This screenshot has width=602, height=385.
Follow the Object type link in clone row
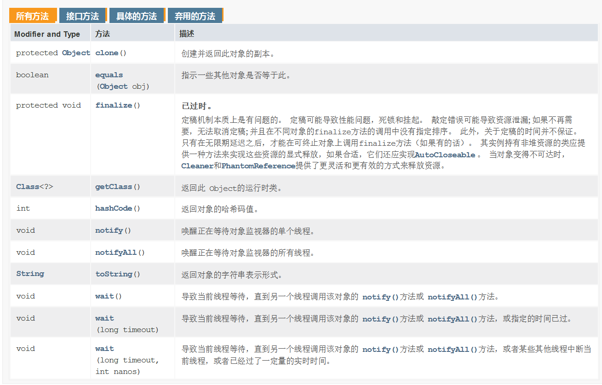coord(76,53)
